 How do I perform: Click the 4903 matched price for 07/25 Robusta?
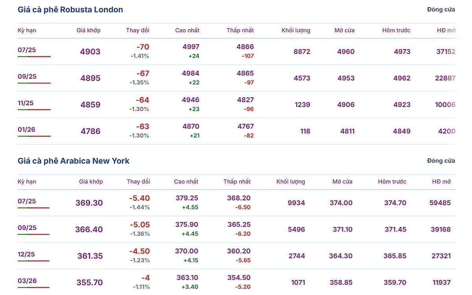[x=90, y=52]
